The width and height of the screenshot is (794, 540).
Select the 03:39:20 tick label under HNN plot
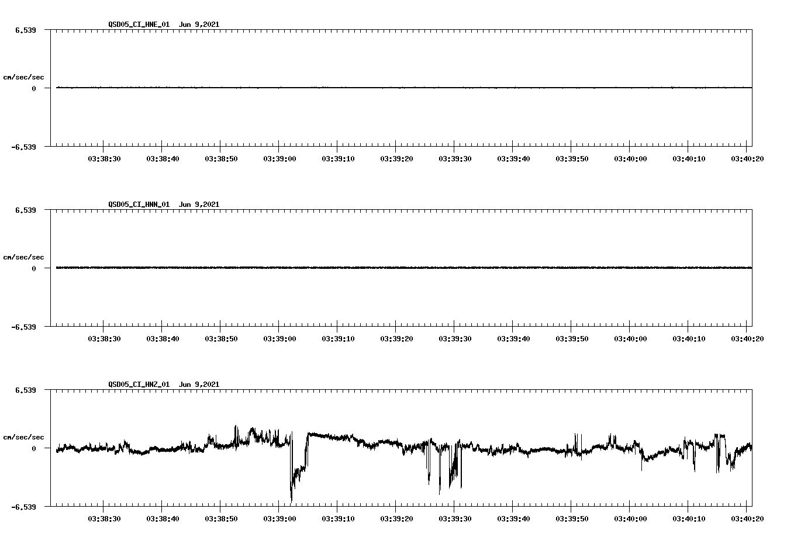click(x=396, y=338)
